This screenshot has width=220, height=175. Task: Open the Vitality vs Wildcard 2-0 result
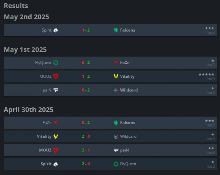tap(86, 136)
